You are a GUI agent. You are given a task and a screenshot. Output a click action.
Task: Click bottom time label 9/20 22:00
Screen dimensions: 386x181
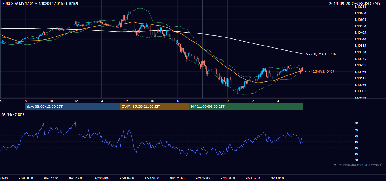(x=202, y=178)
